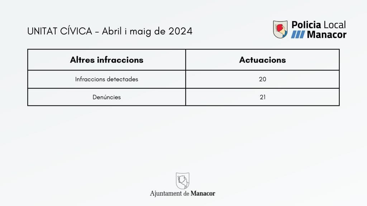Click the blue diagonal stripes logo mark
The height and width of the screenshot is (206, 367).
[x=298, y=35]
